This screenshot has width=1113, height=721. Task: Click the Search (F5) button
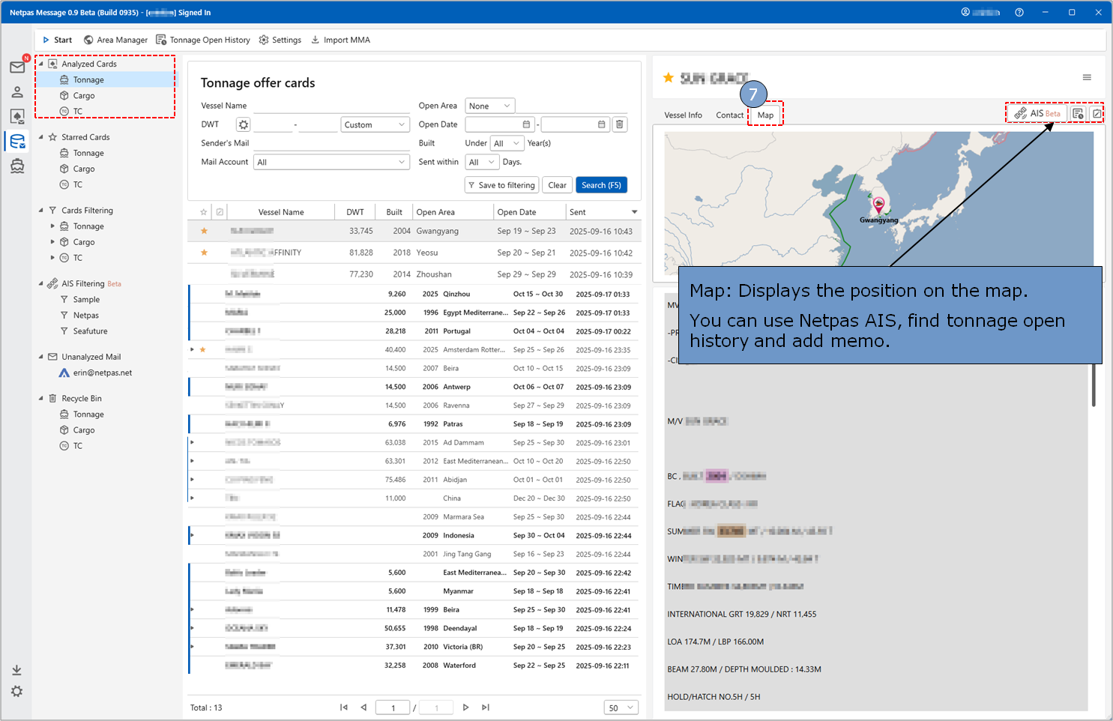pos(601,185)
